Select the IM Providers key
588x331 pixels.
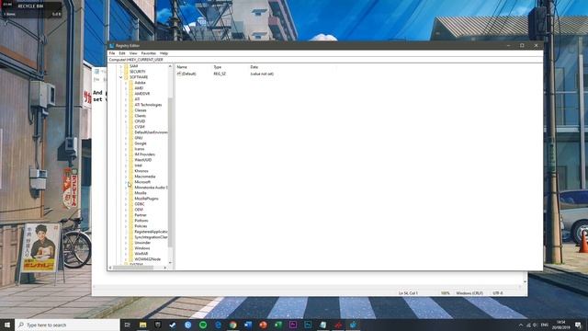(x=145, y=154)
